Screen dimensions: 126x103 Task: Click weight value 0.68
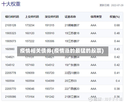coord(117,25)
